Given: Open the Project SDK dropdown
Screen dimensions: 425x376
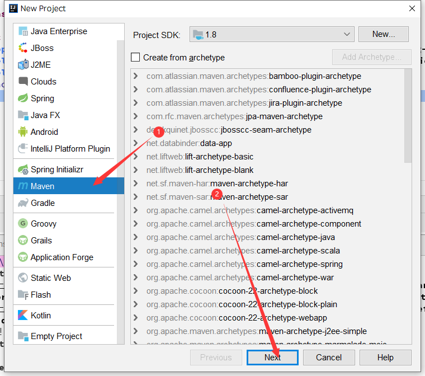Looking at the screenshot, I should coord(272,34).
